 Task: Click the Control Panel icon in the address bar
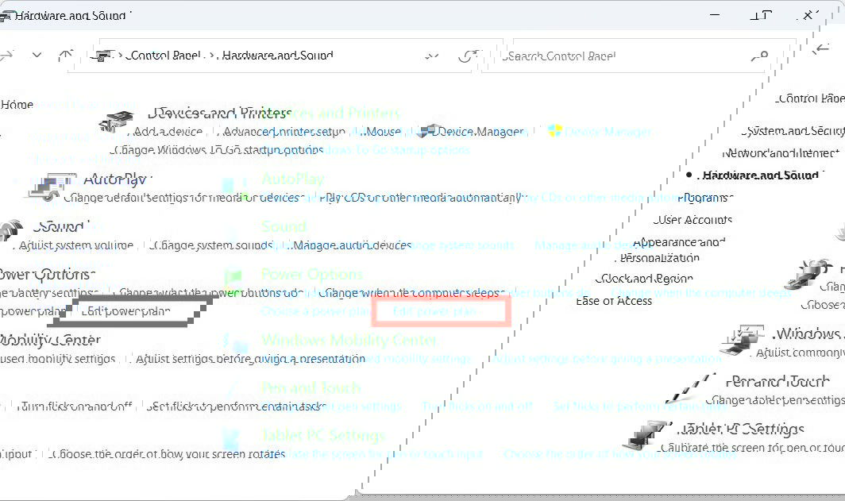[102, 56]
